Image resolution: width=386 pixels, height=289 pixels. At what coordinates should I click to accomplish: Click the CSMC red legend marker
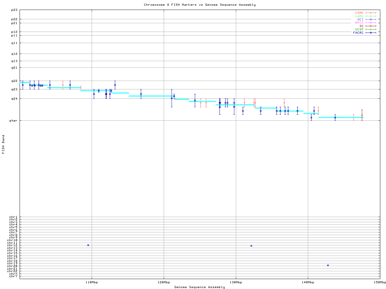tap(371, 13)
